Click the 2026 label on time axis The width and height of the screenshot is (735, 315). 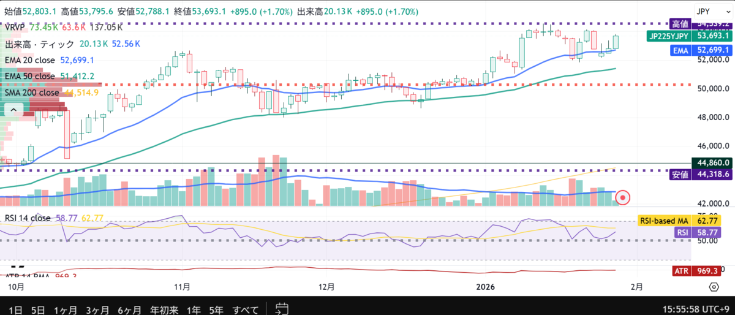tap(485, 287)
